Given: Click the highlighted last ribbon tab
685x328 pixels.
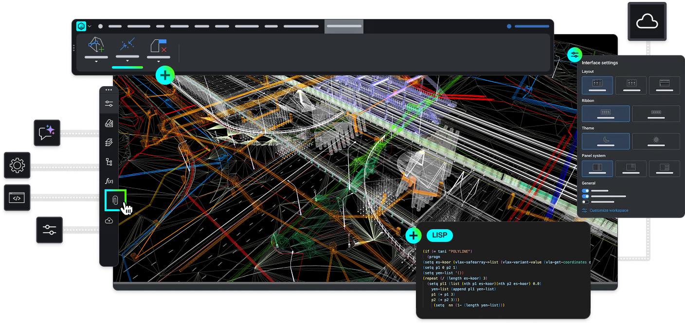Looking at the screenshot, I should click(x=344, y=26).
